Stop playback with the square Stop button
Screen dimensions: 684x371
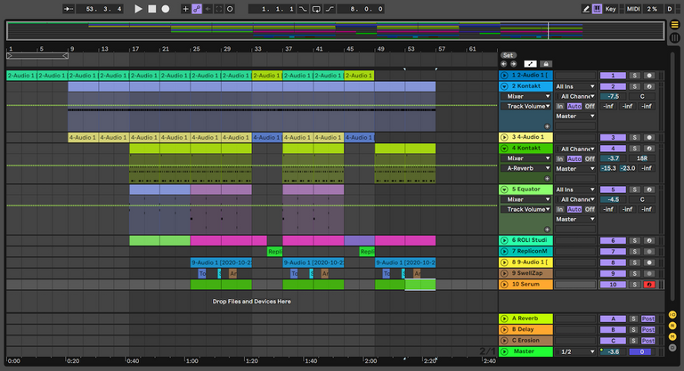[x=151, y=9]
